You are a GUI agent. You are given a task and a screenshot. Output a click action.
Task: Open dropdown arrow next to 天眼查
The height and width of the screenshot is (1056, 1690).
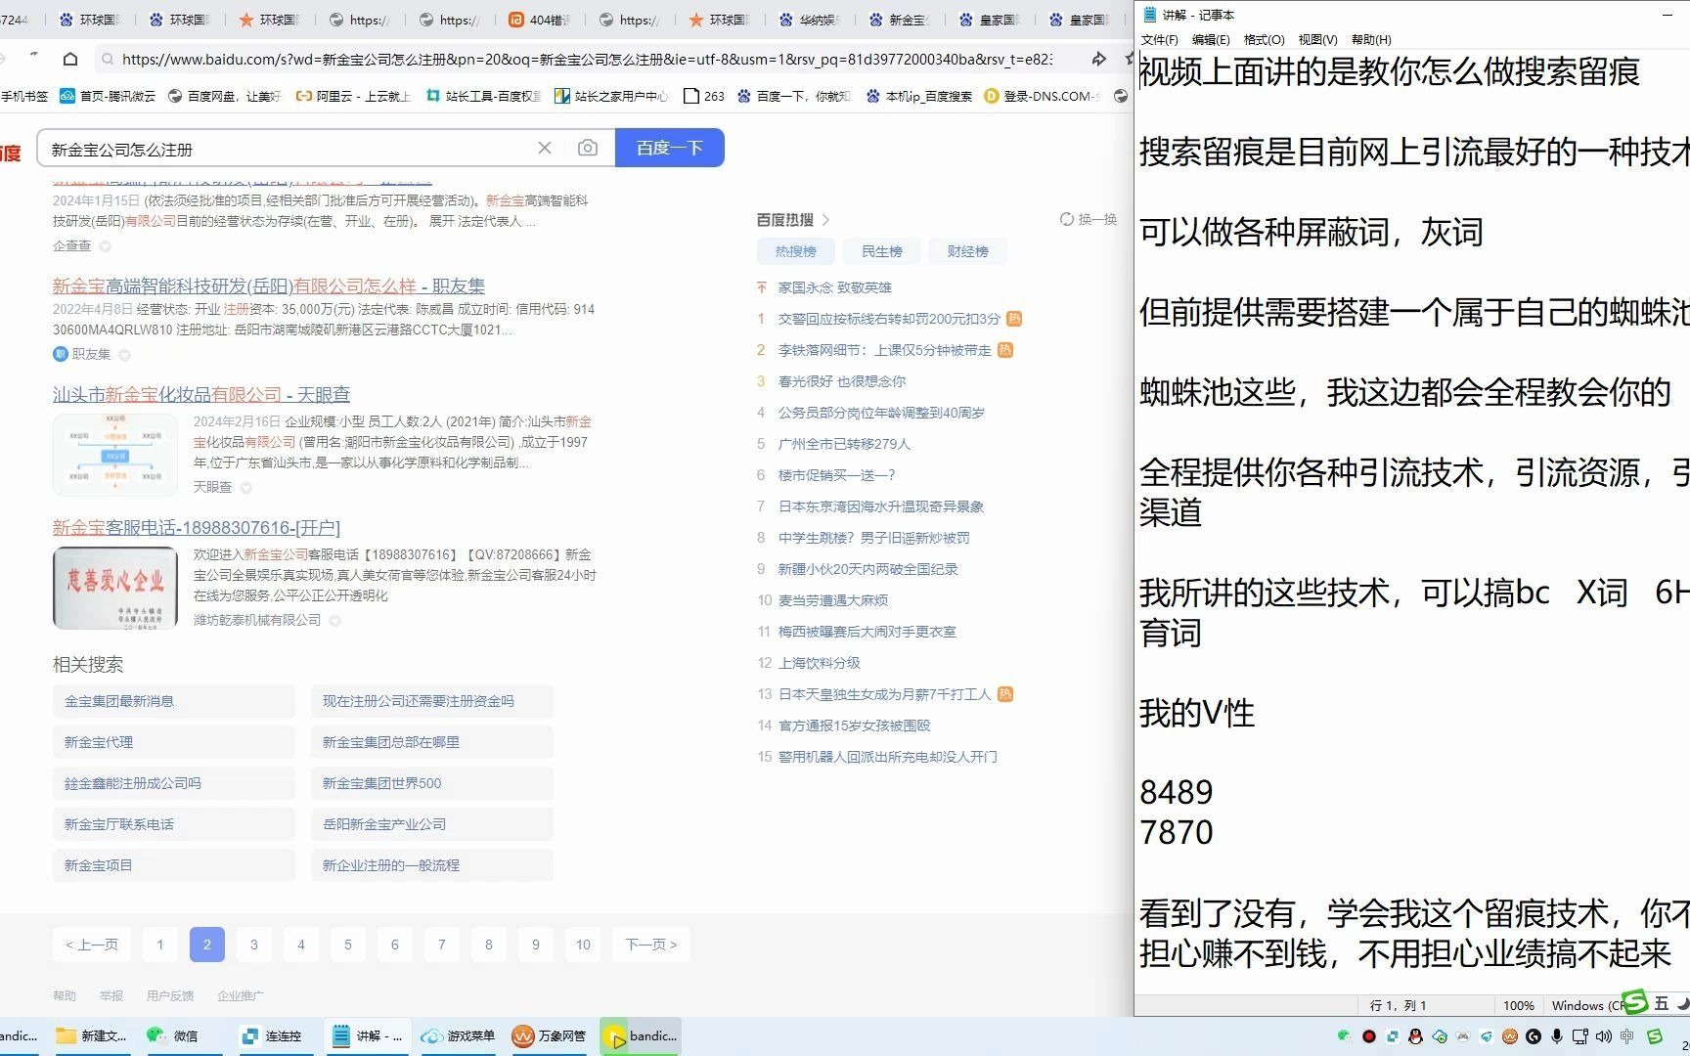[x=246, y=487]
